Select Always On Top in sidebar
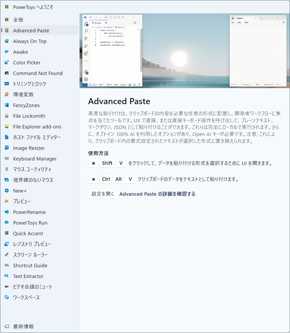The image size is (290, 333). pyautogui.click(x=40, y=41)
